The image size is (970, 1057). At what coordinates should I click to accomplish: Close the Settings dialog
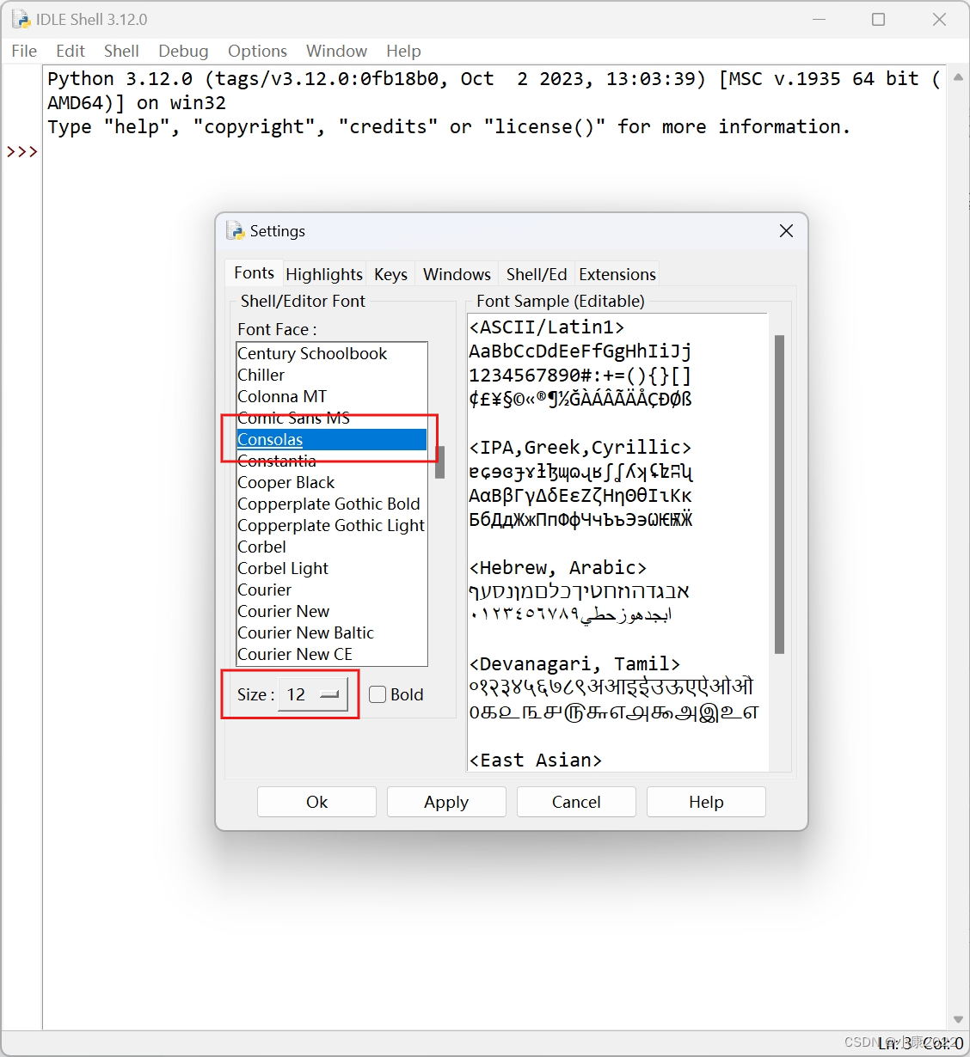[x=786, y=230]
